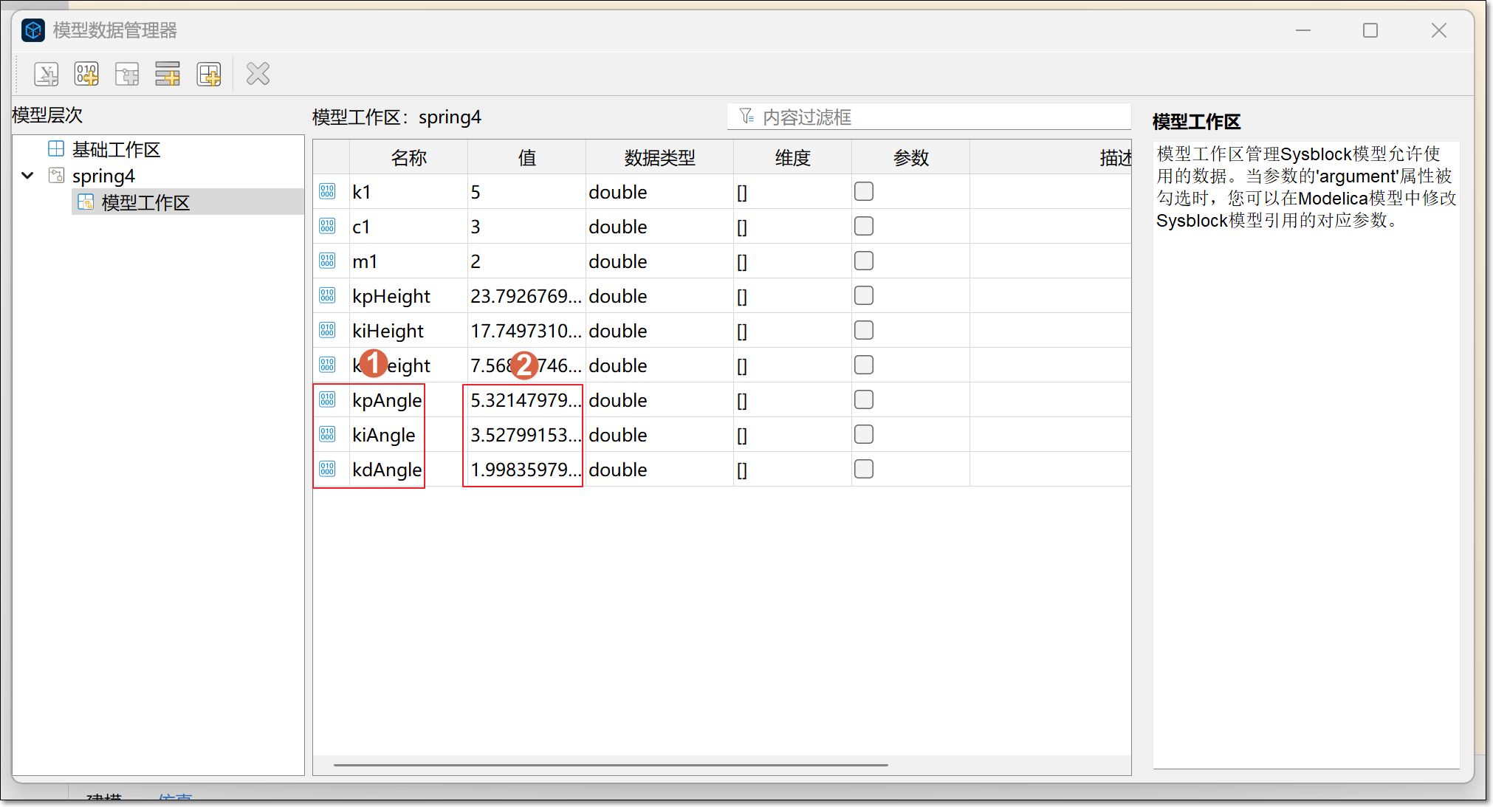Click the 参数 column header
Screen dimensions: 1493x807
coord(910,157)
